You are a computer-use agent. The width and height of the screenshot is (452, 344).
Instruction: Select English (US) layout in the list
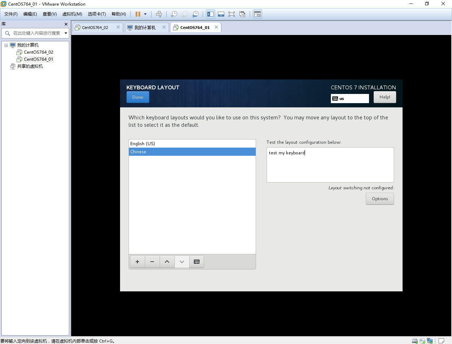pyautogui.click(x=192, y=143)
